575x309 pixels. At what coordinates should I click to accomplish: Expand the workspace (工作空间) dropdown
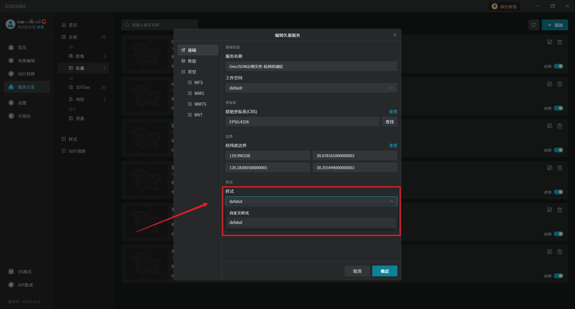(x=311, y=88)
